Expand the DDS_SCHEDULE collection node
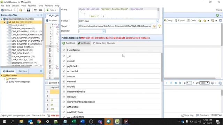The width and height of the screenshot is (223, 125). coord(7,50)
